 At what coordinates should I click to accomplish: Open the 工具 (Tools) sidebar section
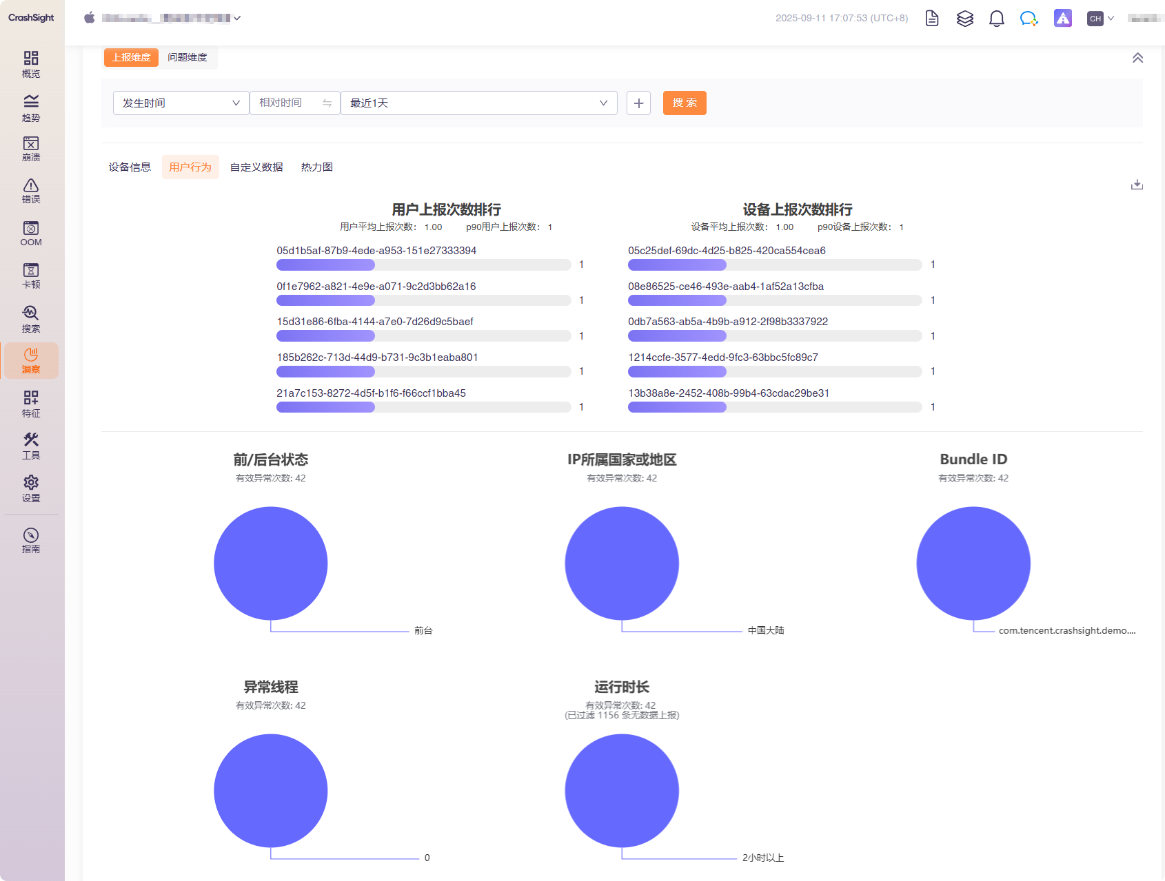click(x=31, y=446)
